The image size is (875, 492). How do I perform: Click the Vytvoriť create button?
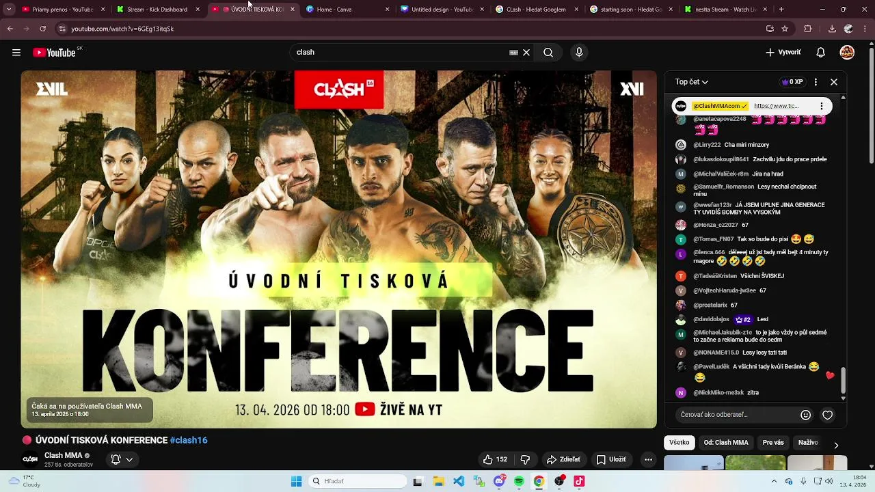[x=783, y=53]
